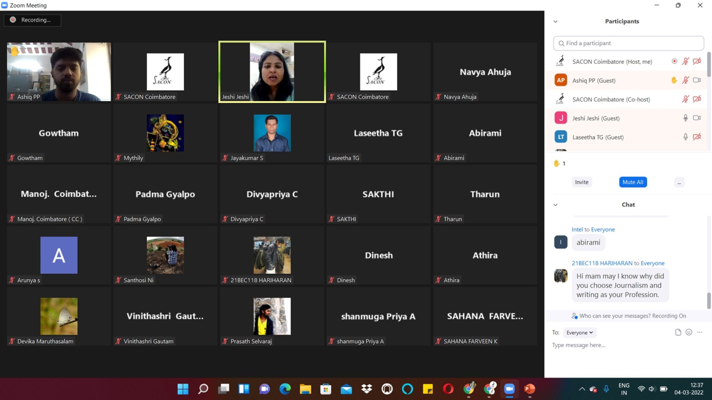
Task: Click the raised hand count icon
Action: [557, 163]
